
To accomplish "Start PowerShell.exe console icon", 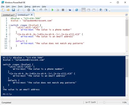I will point(77,10).
